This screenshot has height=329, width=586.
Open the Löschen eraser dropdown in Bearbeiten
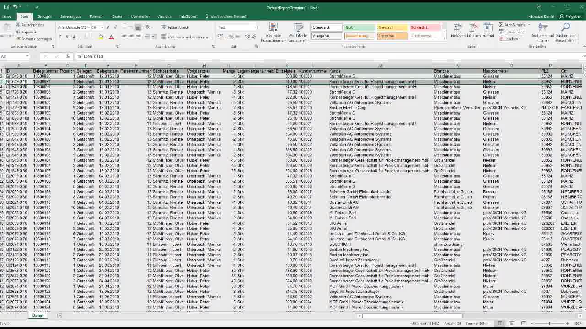(x=510, y=39)
